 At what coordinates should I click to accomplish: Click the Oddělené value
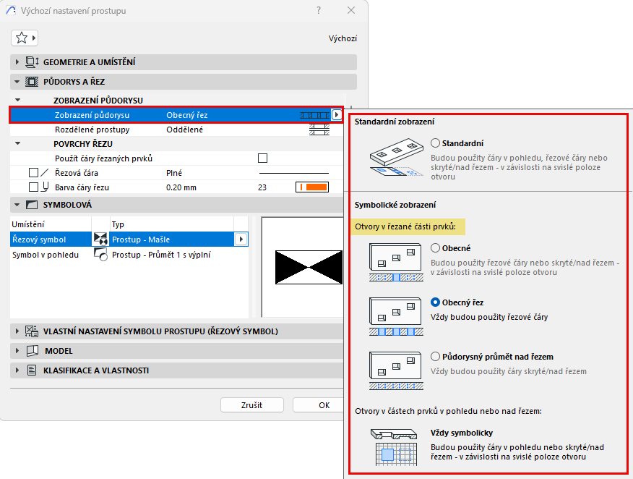point(184,130)
